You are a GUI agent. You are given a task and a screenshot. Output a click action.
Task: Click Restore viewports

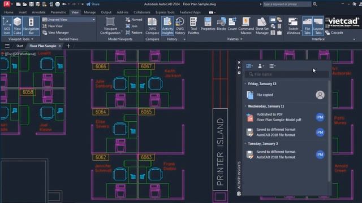[x=134, y=33]
